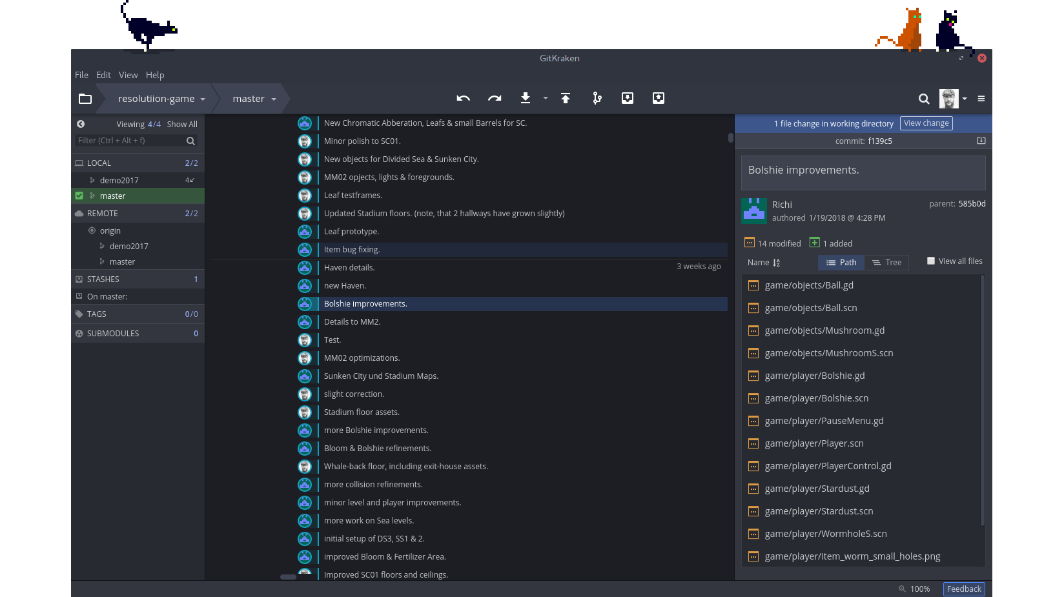Click the avatar node for 'Test.' commit
This screenshot has width=1064, height=597.
(305, 339)
